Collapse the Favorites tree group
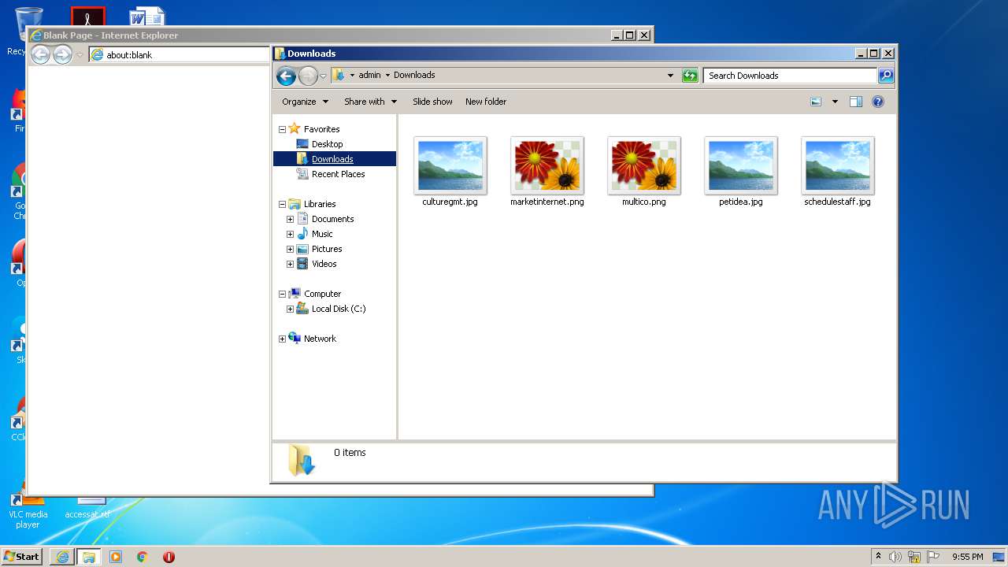 (282, 129)
